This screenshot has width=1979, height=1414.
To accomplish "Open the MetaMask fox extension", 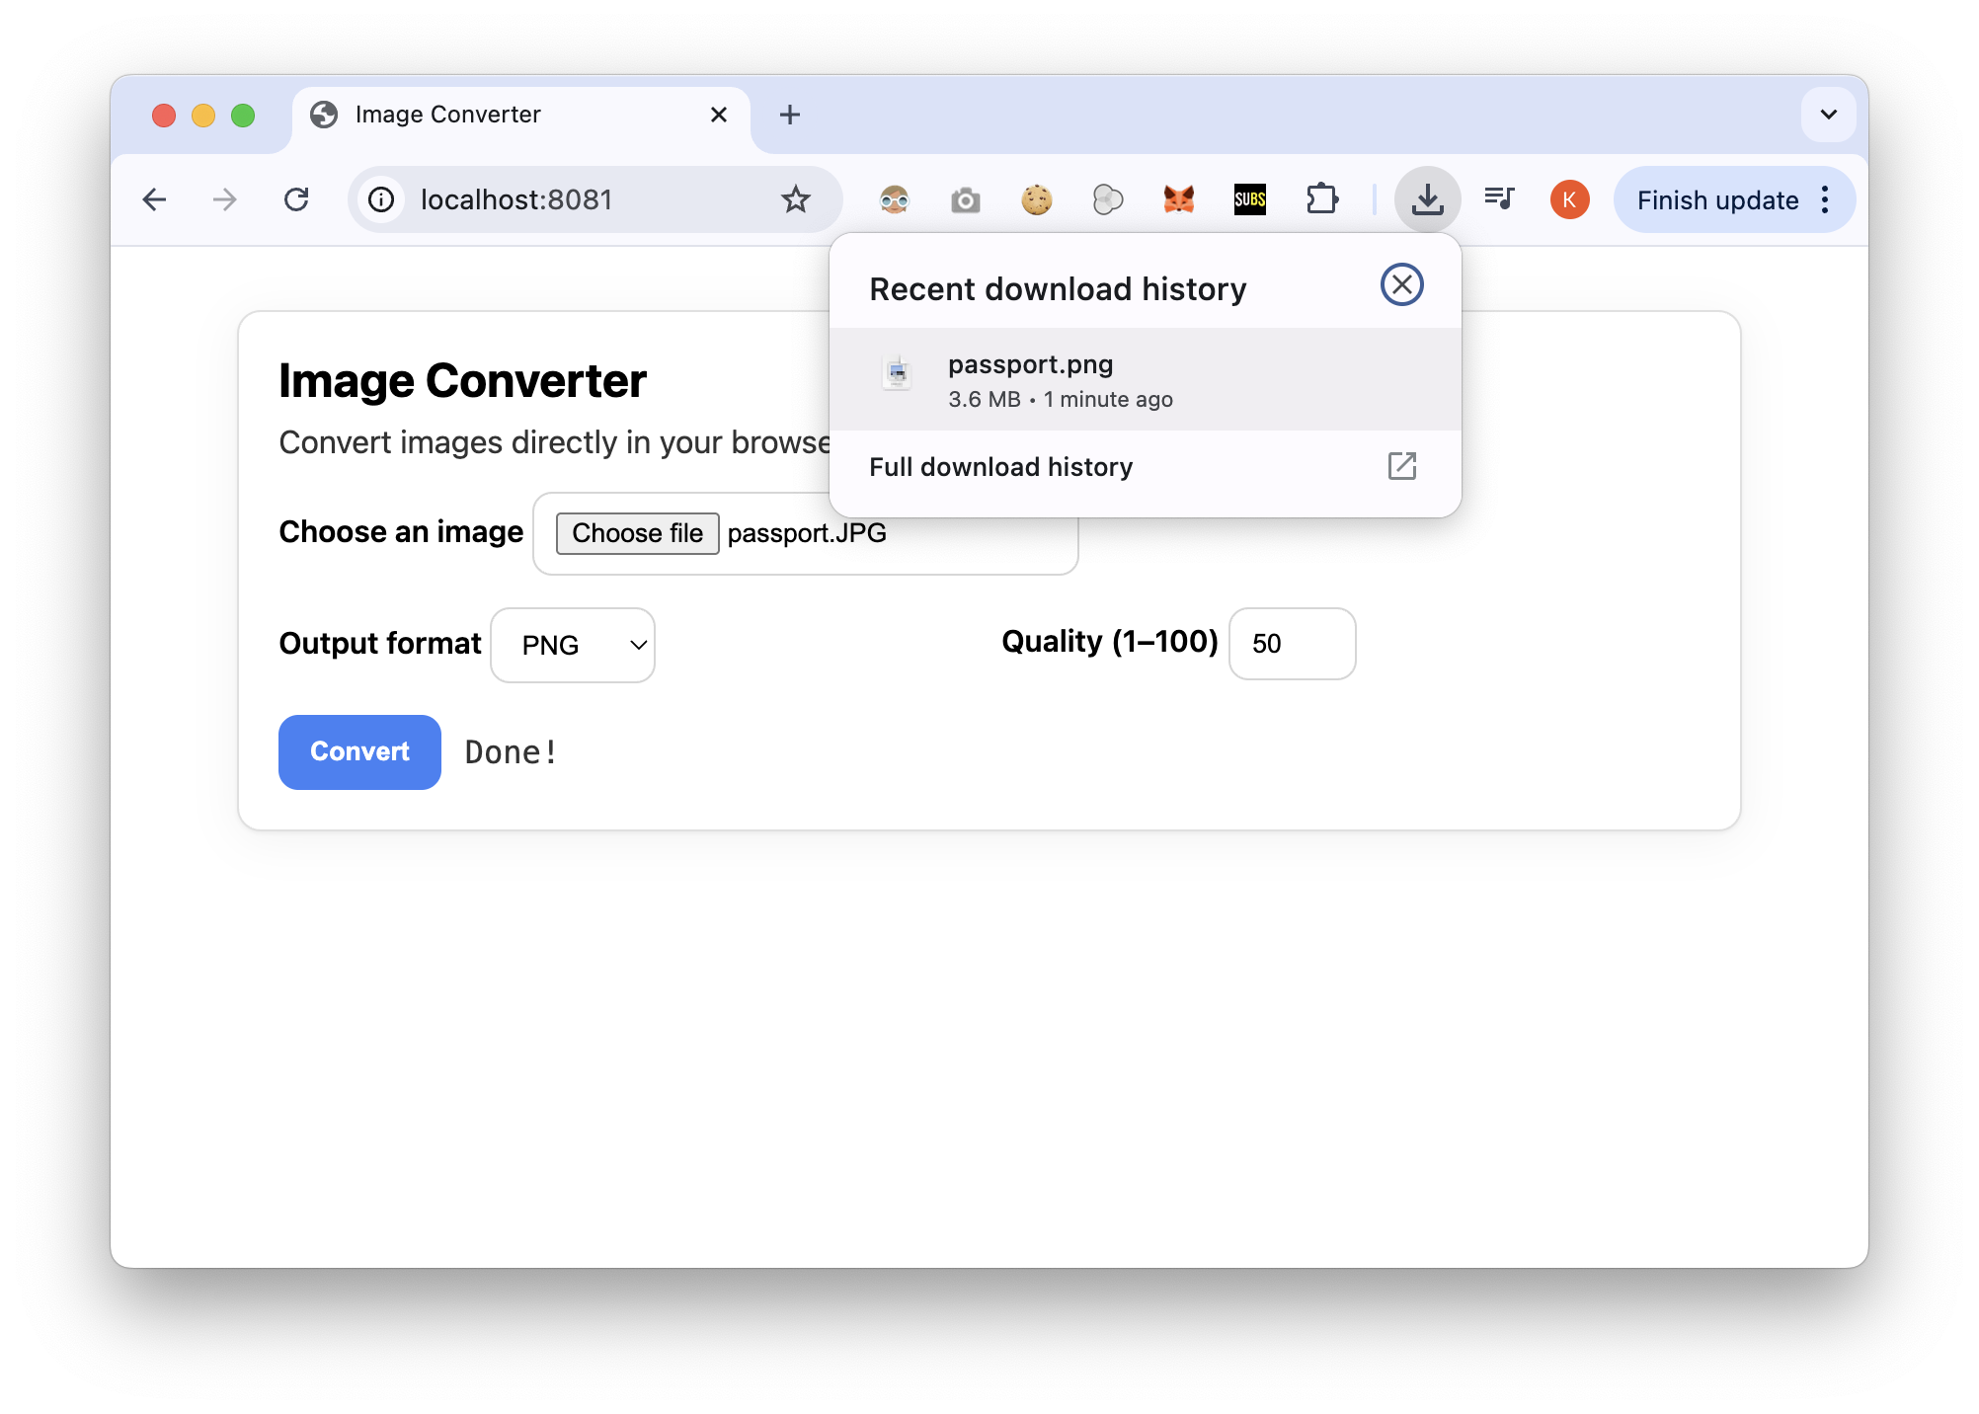I will [x=1179, y=200].
